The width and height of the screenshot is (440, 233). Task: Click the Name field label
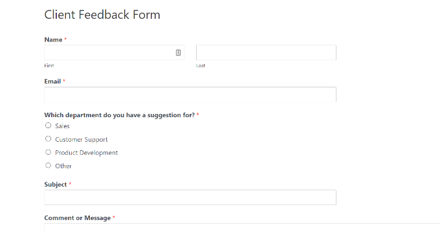point(53,39)
